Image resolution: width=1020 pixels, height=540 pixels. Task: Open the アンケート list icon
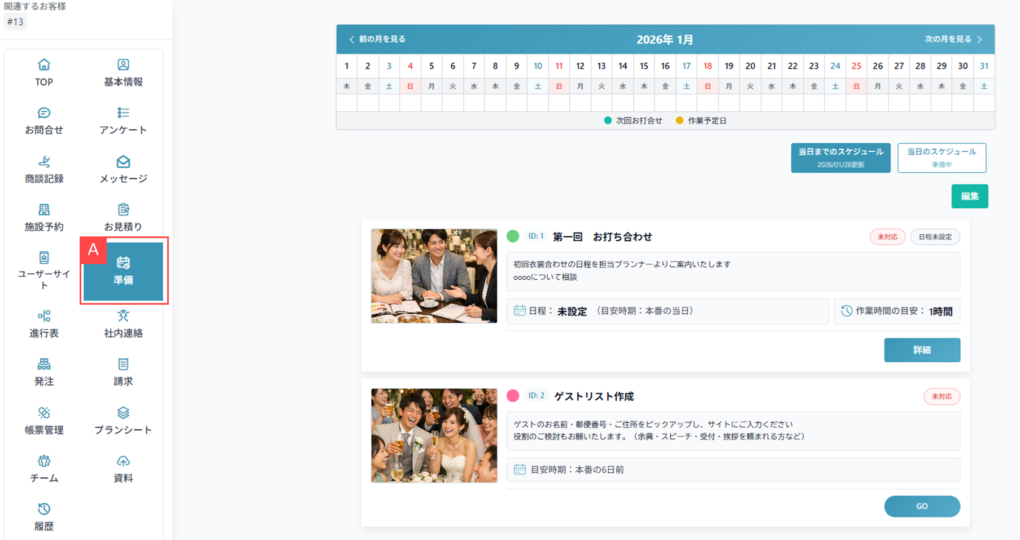123,113
